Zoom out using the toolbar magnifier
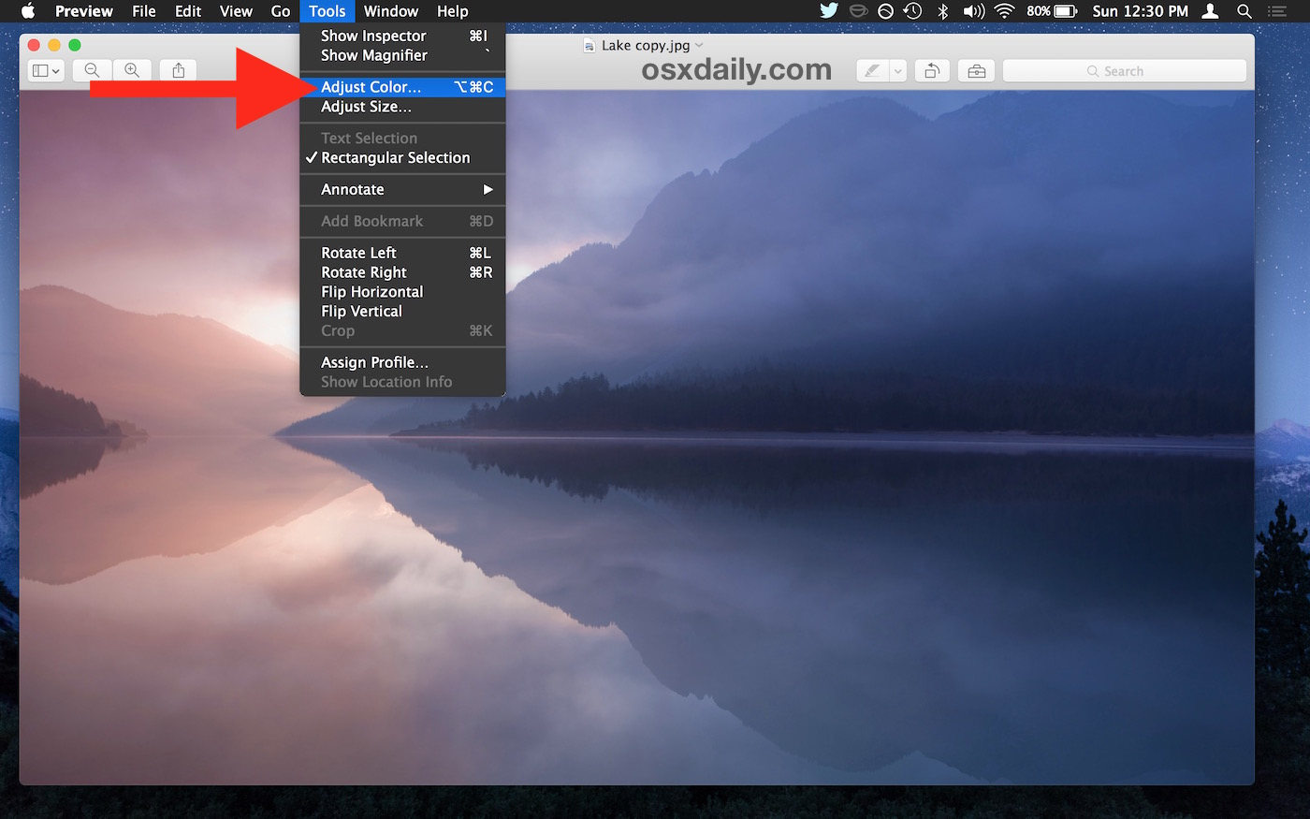The image size is (1310, 819). [x=92, y=70]
